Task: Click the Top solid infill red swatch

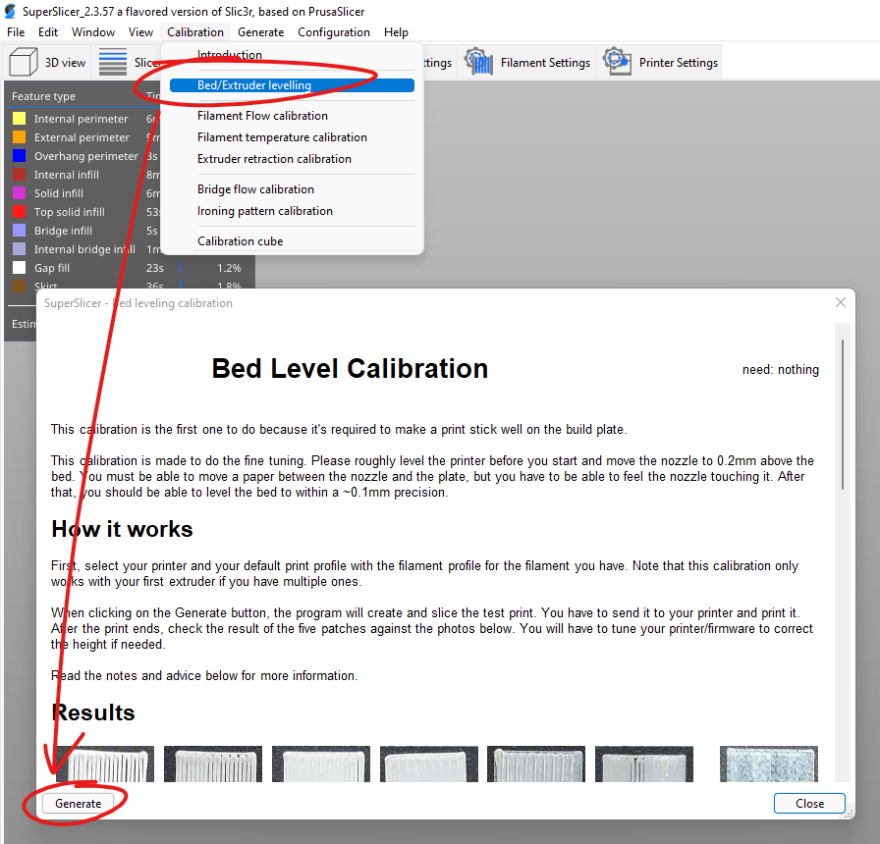Action: click(19, 211)
